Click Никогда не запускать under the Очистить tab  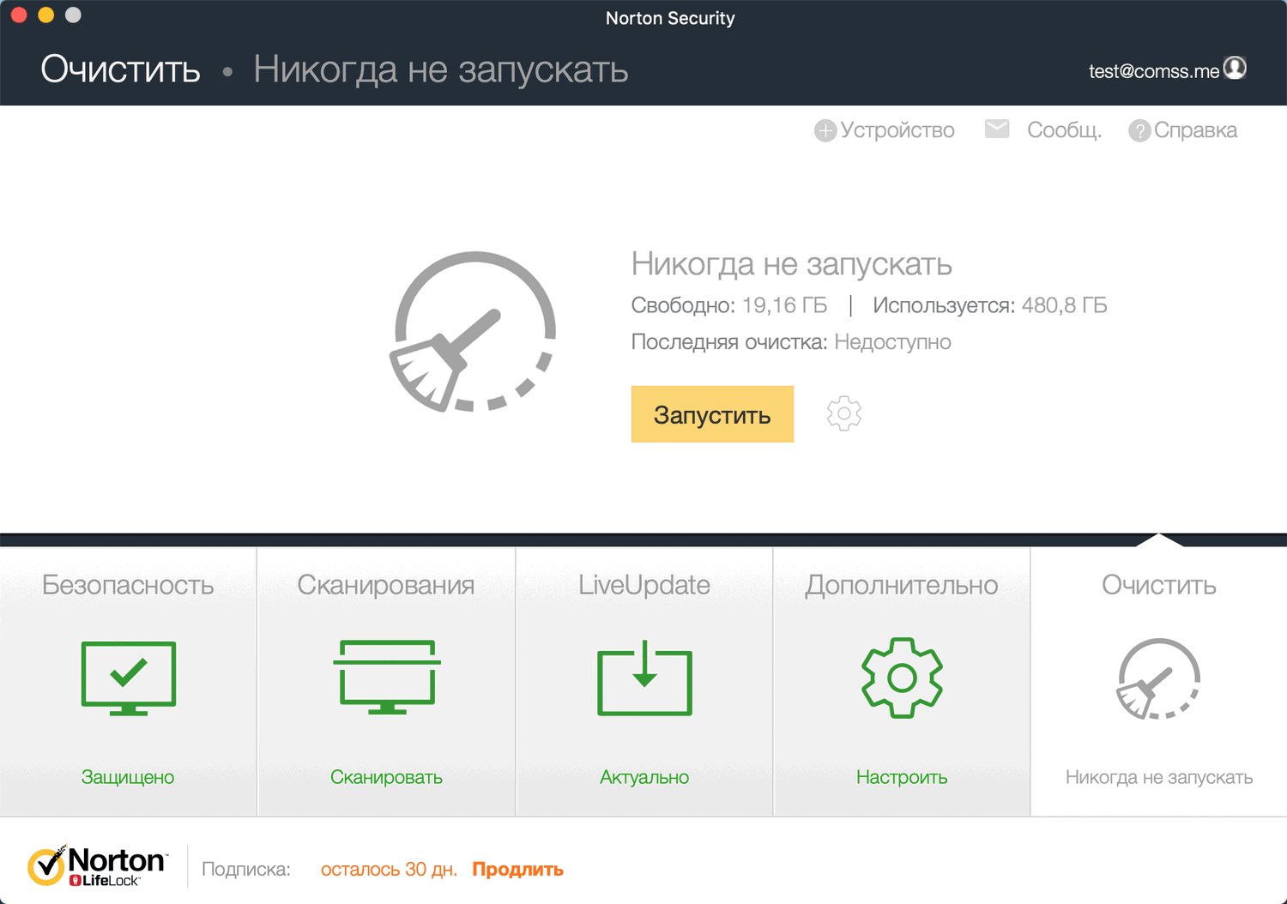(x=1159, y=777)
